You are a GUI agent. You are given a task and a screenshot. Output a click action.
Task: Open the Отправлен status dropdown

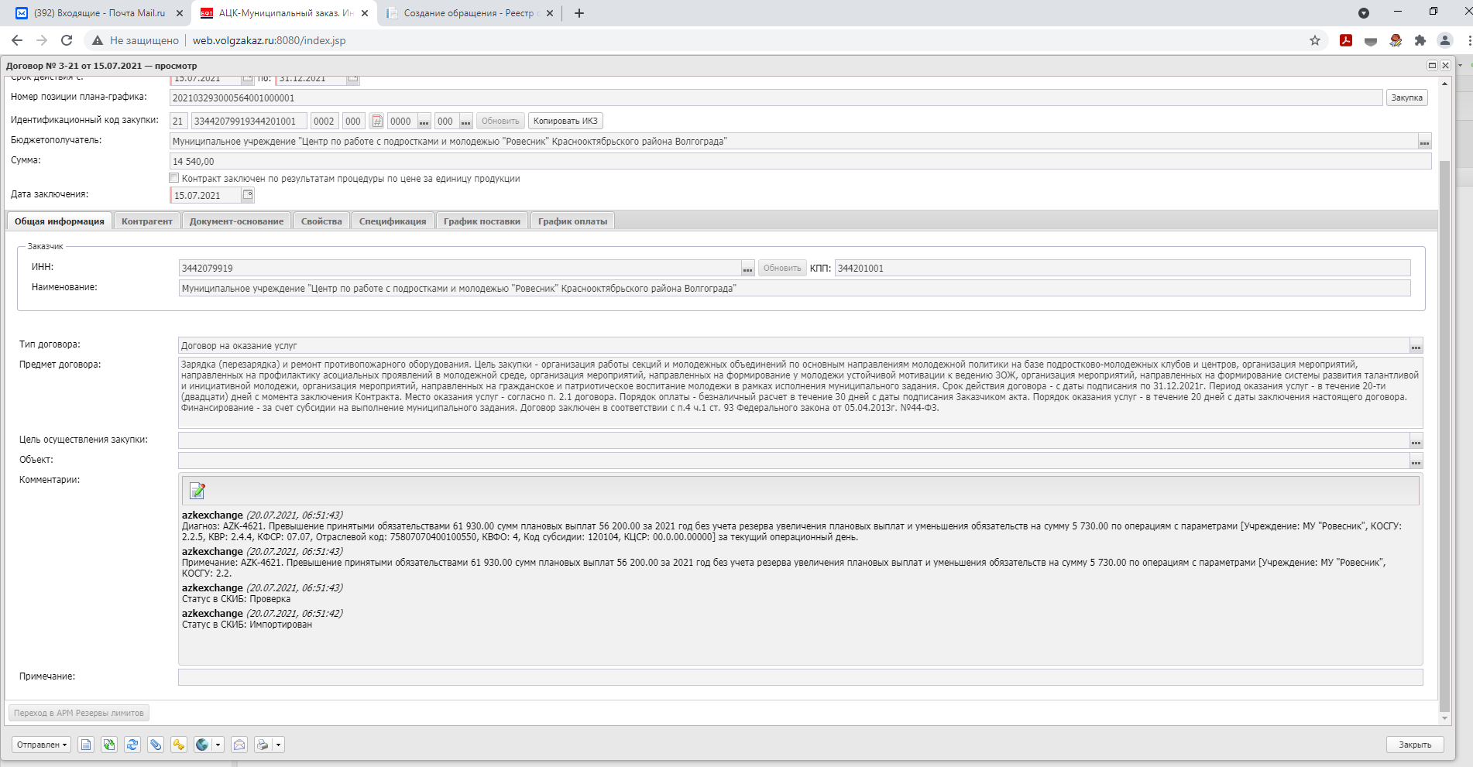(x=42, y=745)
